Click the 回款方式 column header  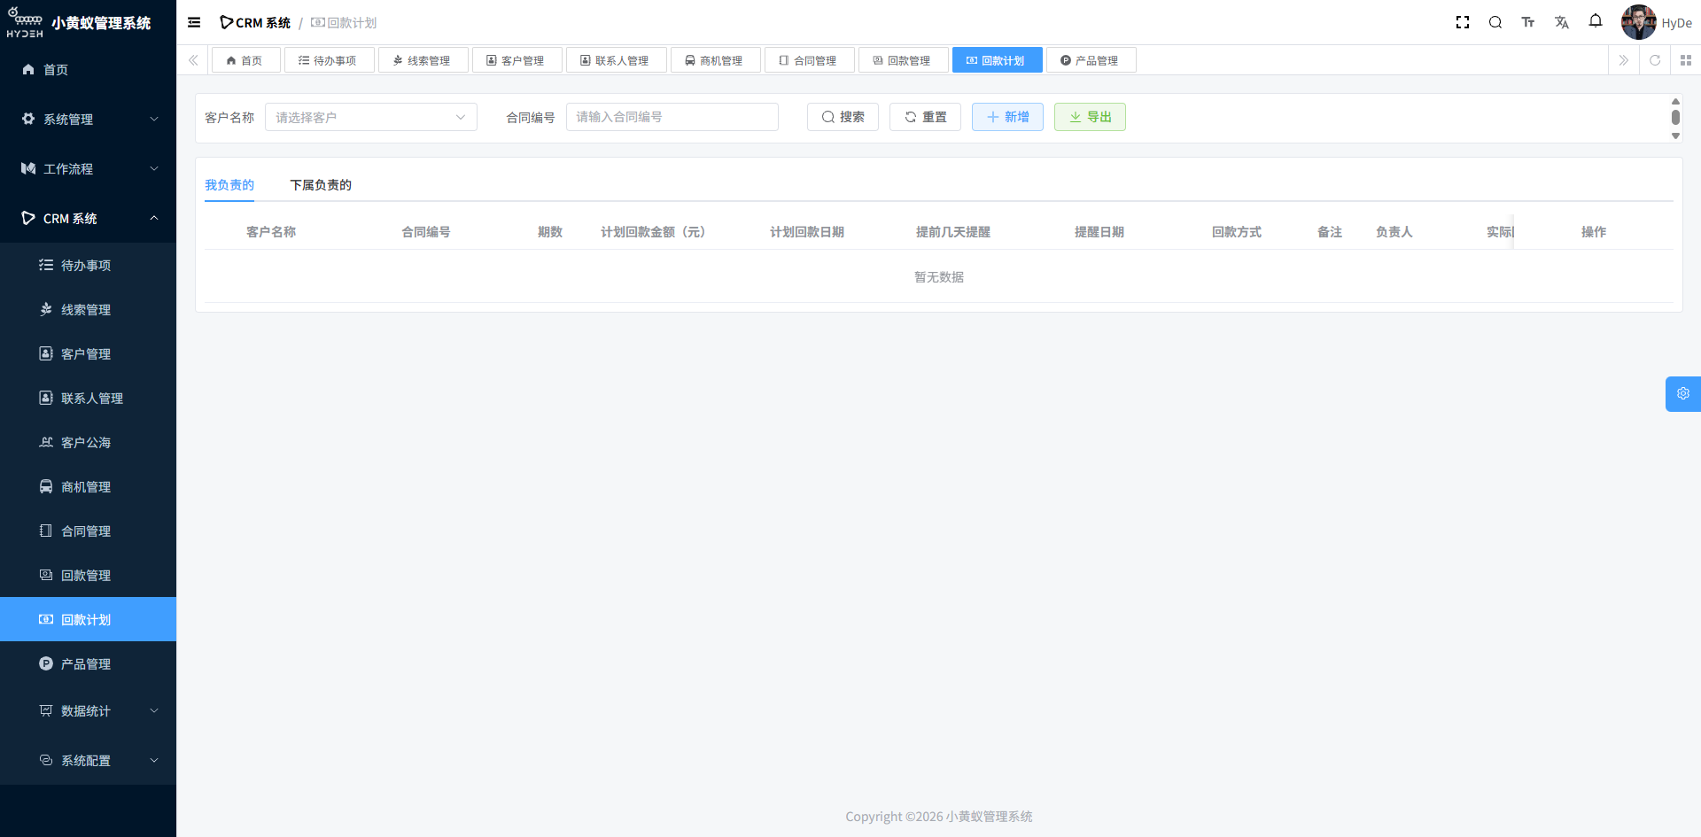1237,232
